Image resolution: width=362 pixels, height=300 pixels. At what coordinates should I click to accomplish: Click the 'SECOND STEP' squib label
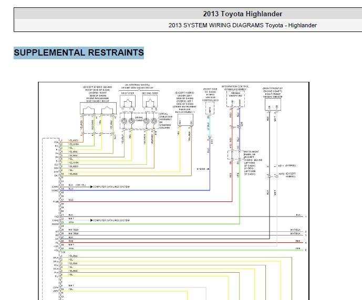tap(150, 93)
